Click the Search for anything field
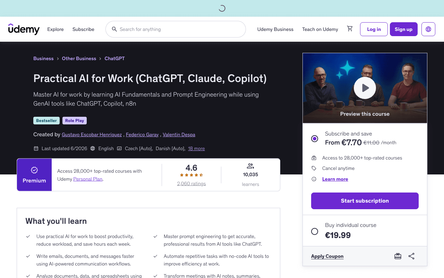Screen dimensions: 444x278 click(176, 29)
